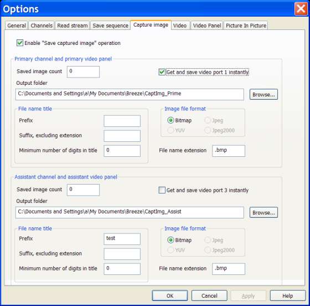Browse for assistant channel output folder
Viewport: 310px width, 306px height.
click(263, 212)
